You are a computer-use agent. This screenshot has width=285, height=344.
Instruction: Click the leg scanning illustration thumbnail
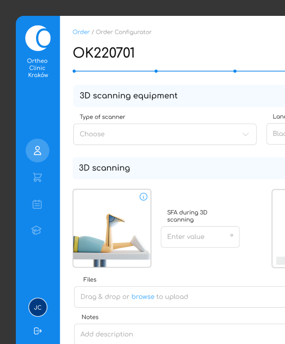pos(112,228)
